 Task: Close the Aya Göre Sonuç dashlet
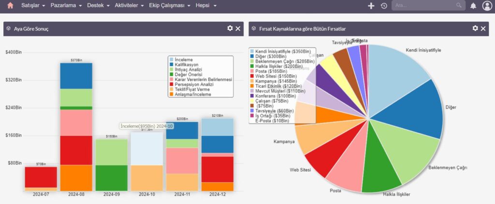tap(238, 28)
